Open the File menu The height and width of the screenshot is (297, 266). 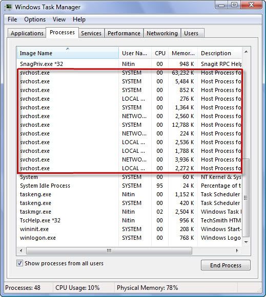tap(12, 19)
